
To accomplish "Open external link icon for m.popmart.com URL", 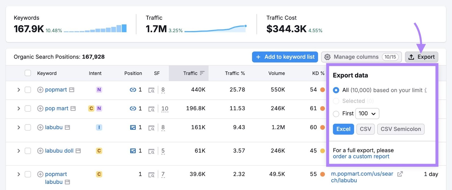I will pos(400,174).
